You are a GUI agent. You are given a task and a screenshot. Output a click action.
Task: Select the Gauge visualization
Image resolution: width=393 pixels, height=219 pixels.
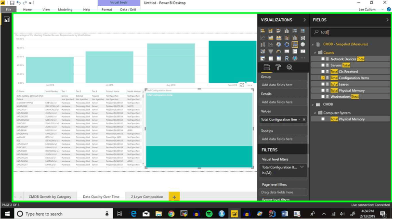pos(279,52)
